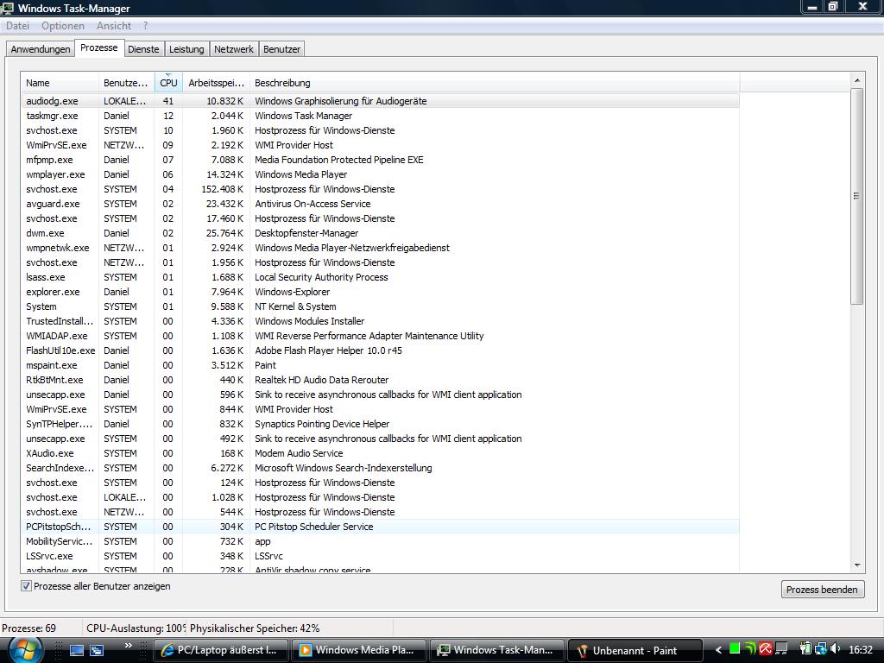Select the SearchIndexe... process row
Viewport: 884px width, 663px height.
pyautogui.click(x=380, y=467)
